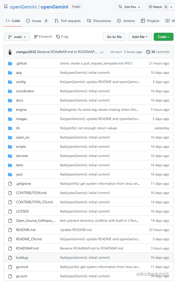Image resolution: width=175 pixels, height=282 pixels.
Task: Open the CONTRIBUTION.md file
Action: pos(31,193)
